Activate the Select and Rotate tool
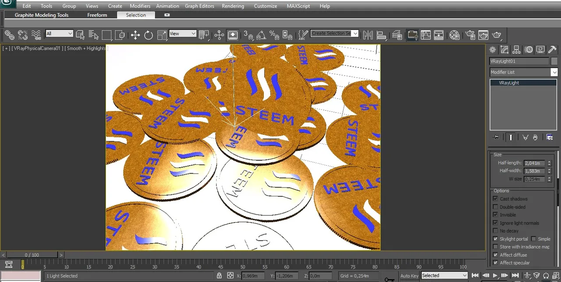The height and width of the screenshot is (282, 561). point(149,35)
